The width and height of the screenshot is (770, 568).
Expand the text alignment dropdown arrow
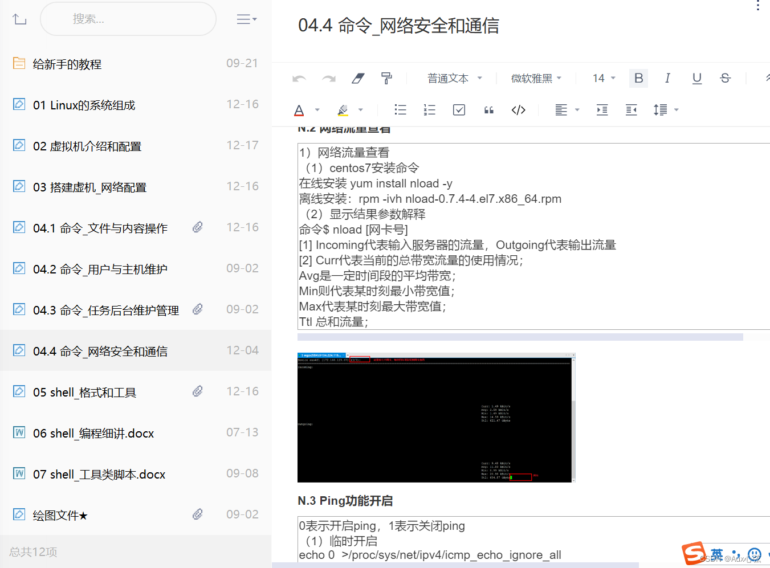[577, 110]
